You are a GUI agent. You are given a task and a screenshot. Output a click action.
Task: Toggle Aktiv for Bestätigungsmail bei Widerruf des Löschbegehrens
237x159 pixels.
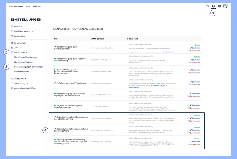(x=197, y=127)
